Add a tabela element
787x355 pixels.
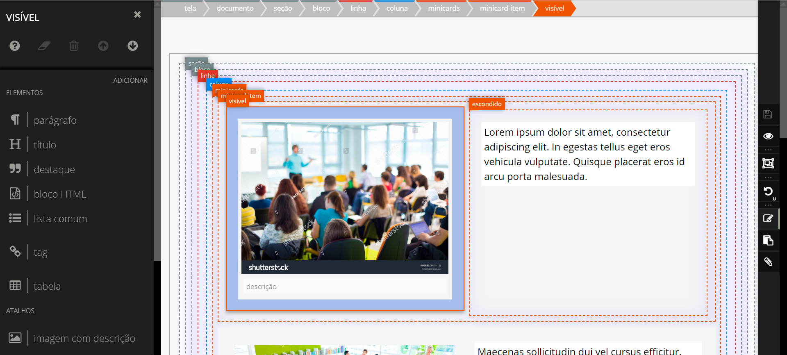click(x=47, y=286)
